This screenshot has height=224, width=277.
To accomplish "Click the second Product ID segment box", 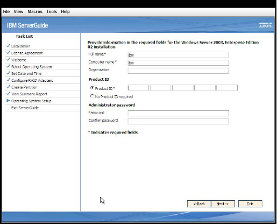I will pyautogui.click(x=160, y=88).
